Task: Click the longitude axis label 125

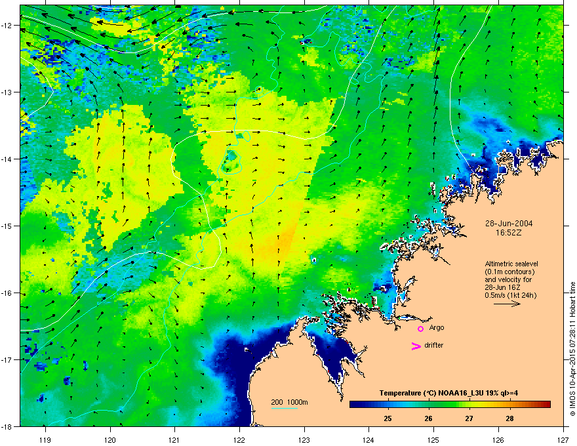Action: click(433, 439)
